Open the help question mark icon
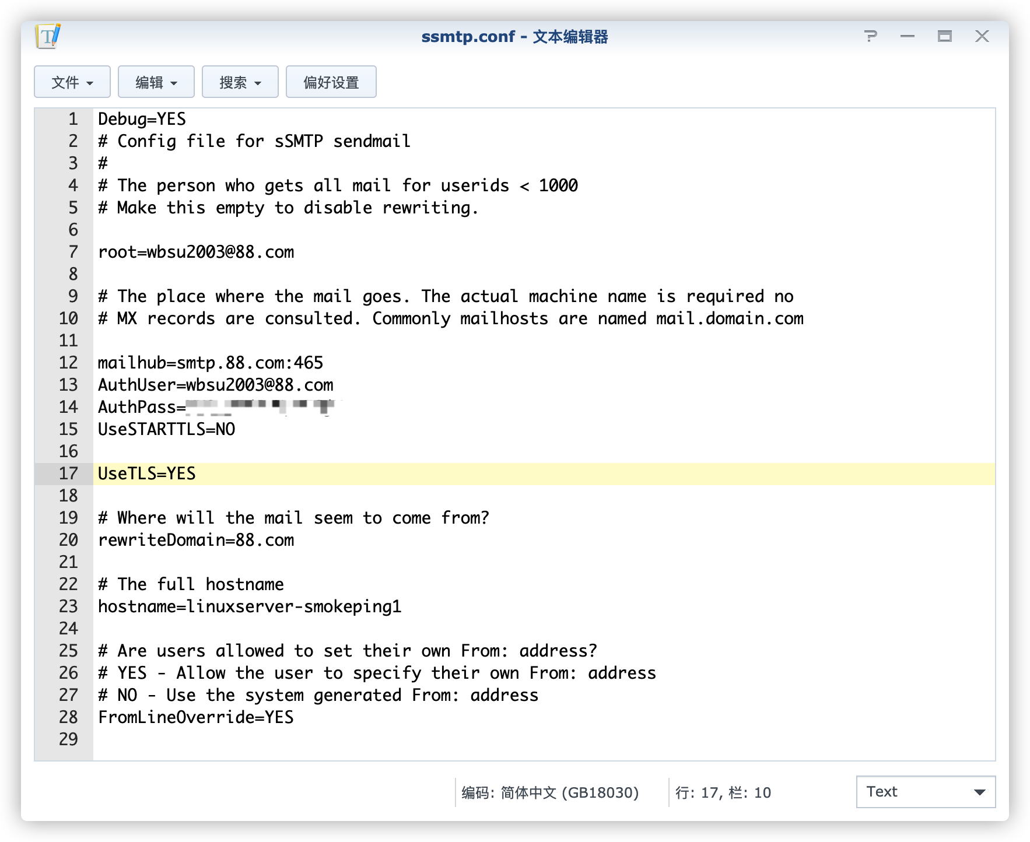This screenshot has width=1030, height=842. pyautogui.click(x=870, y=36)
